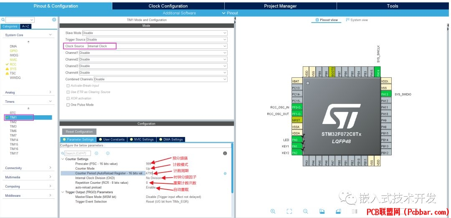Click the Prescaler value 999
This screenshot has width=451, height=218.
[x=148, y=164]
